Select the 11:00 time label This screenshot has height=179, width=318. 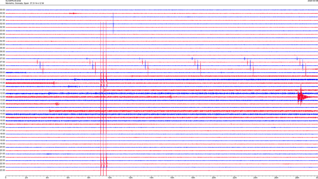[x=2, y=87]
